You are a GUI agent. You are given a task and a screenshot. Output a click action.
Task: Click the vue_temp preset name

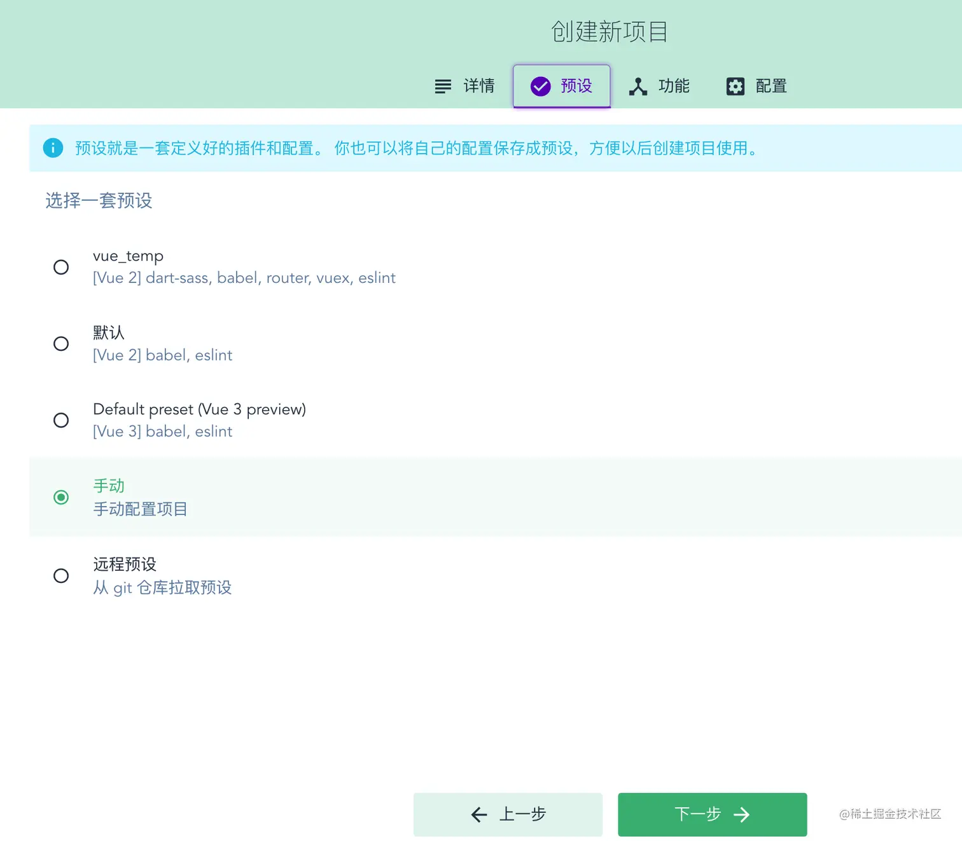point(128,256)
